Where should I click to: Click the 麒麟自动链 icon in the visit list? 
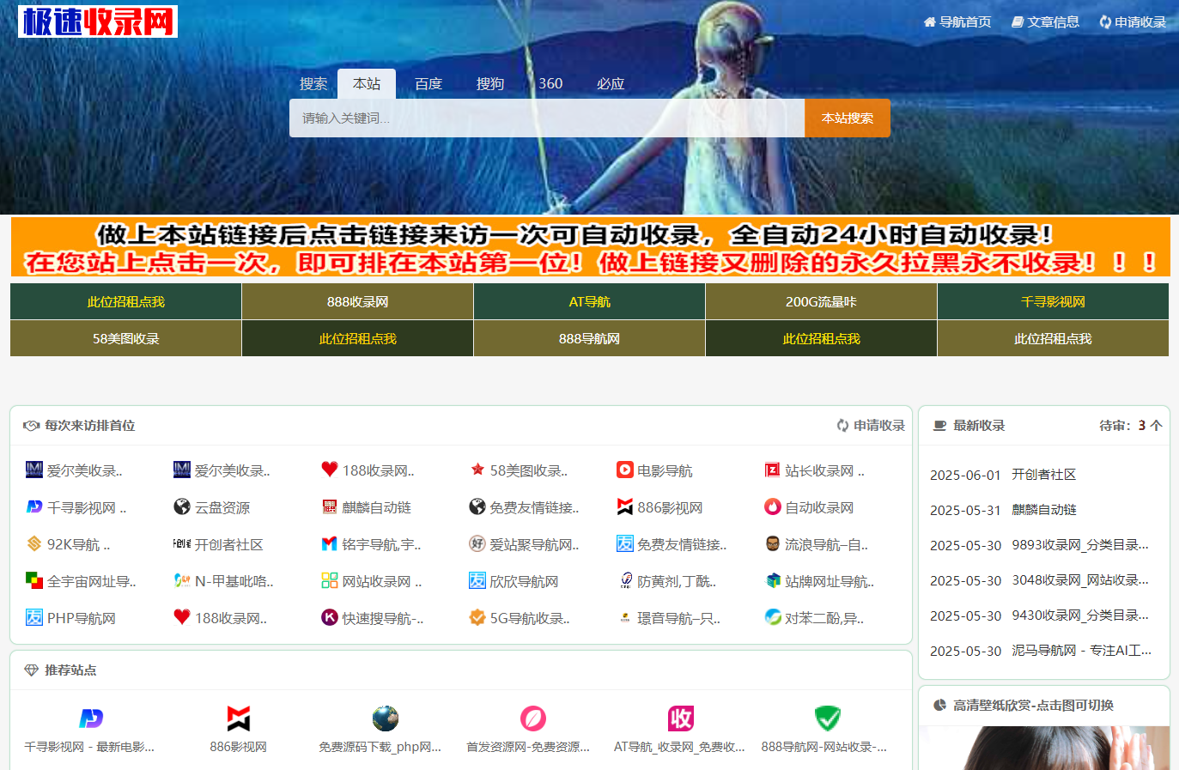pyautogui.click(x=330, y=506)
